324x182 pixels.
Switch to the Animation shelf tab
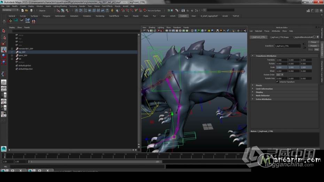[x=74, y=16]
